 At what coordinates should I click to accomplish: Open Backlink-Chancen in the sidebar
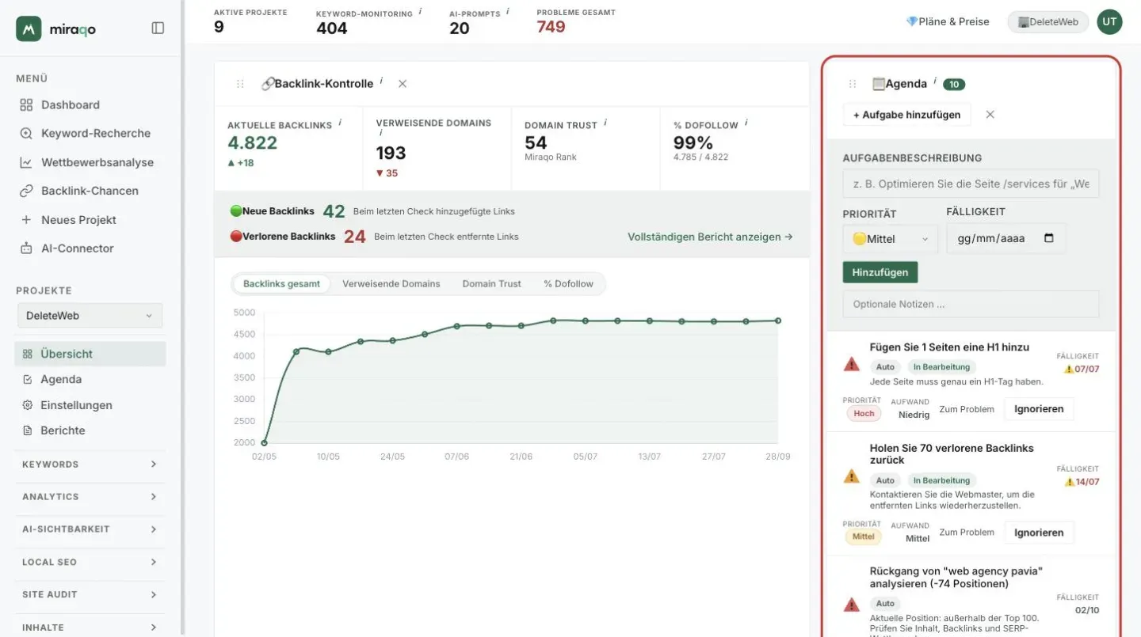(90, 191)
